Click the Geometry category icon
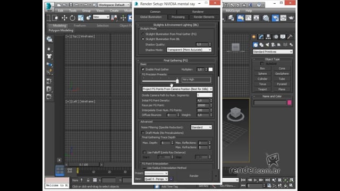Viewport: 340px width, 191px height. [256, 45]
